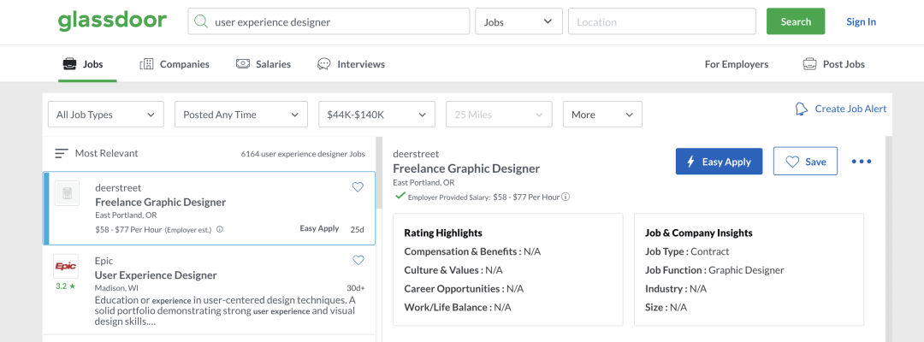Switch to the Jobs tab
This screenshot has height=342, width=924.
click(x=83, y=64)
